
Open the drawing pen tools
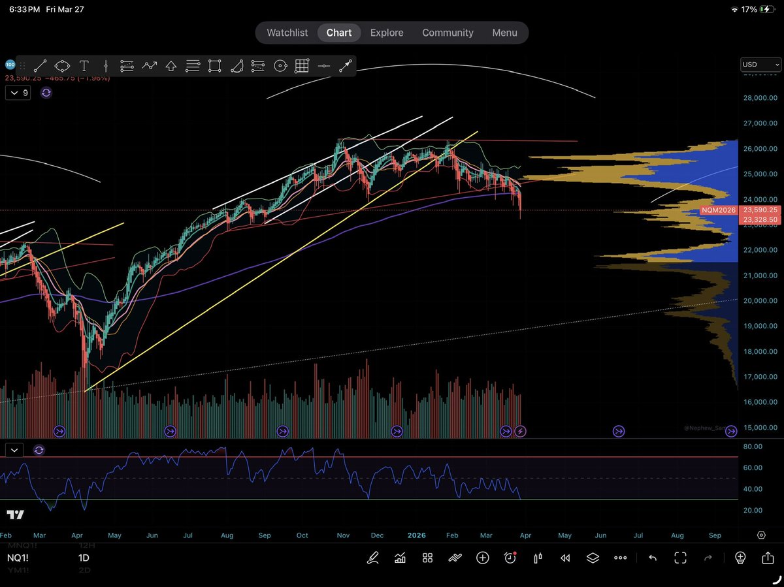[372, 558]
